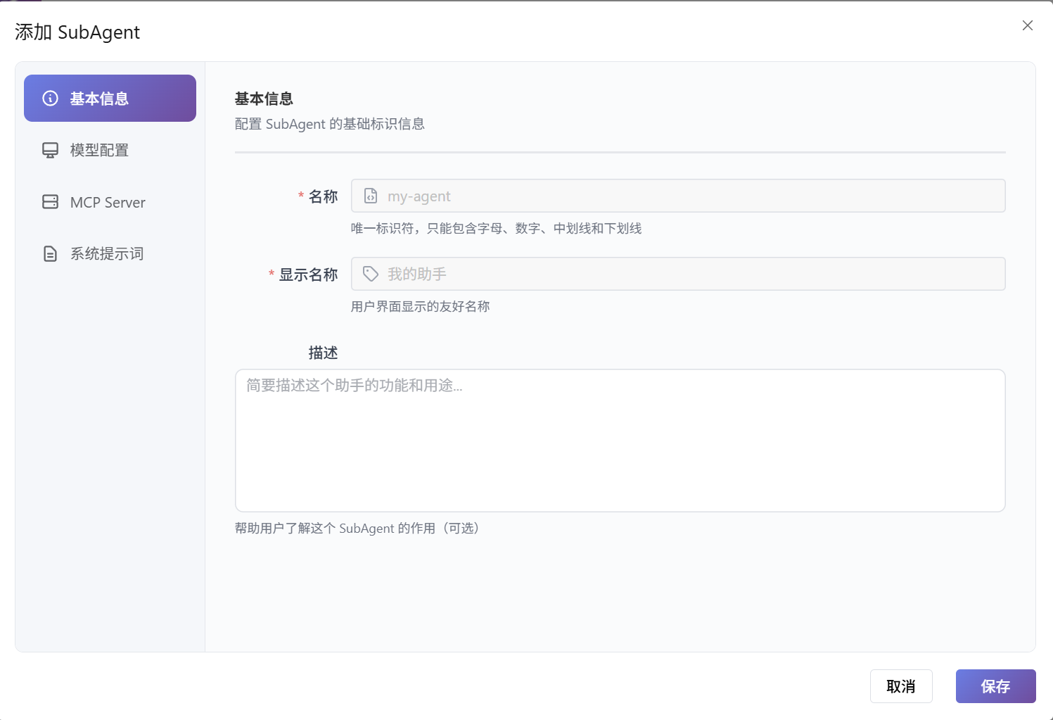Click the 显示名称 field label
The image size is (1053, 720).
tap(308, 275)
